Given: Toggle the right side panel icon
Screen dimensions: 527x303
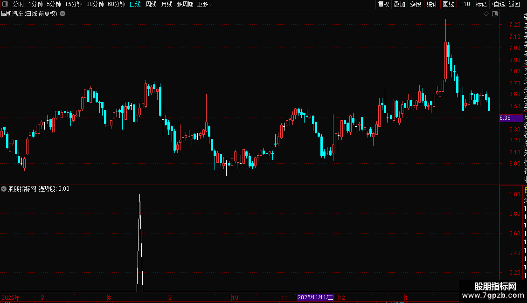Looking at the screenshot, I should pyautogui.click(x=495, y=14).
